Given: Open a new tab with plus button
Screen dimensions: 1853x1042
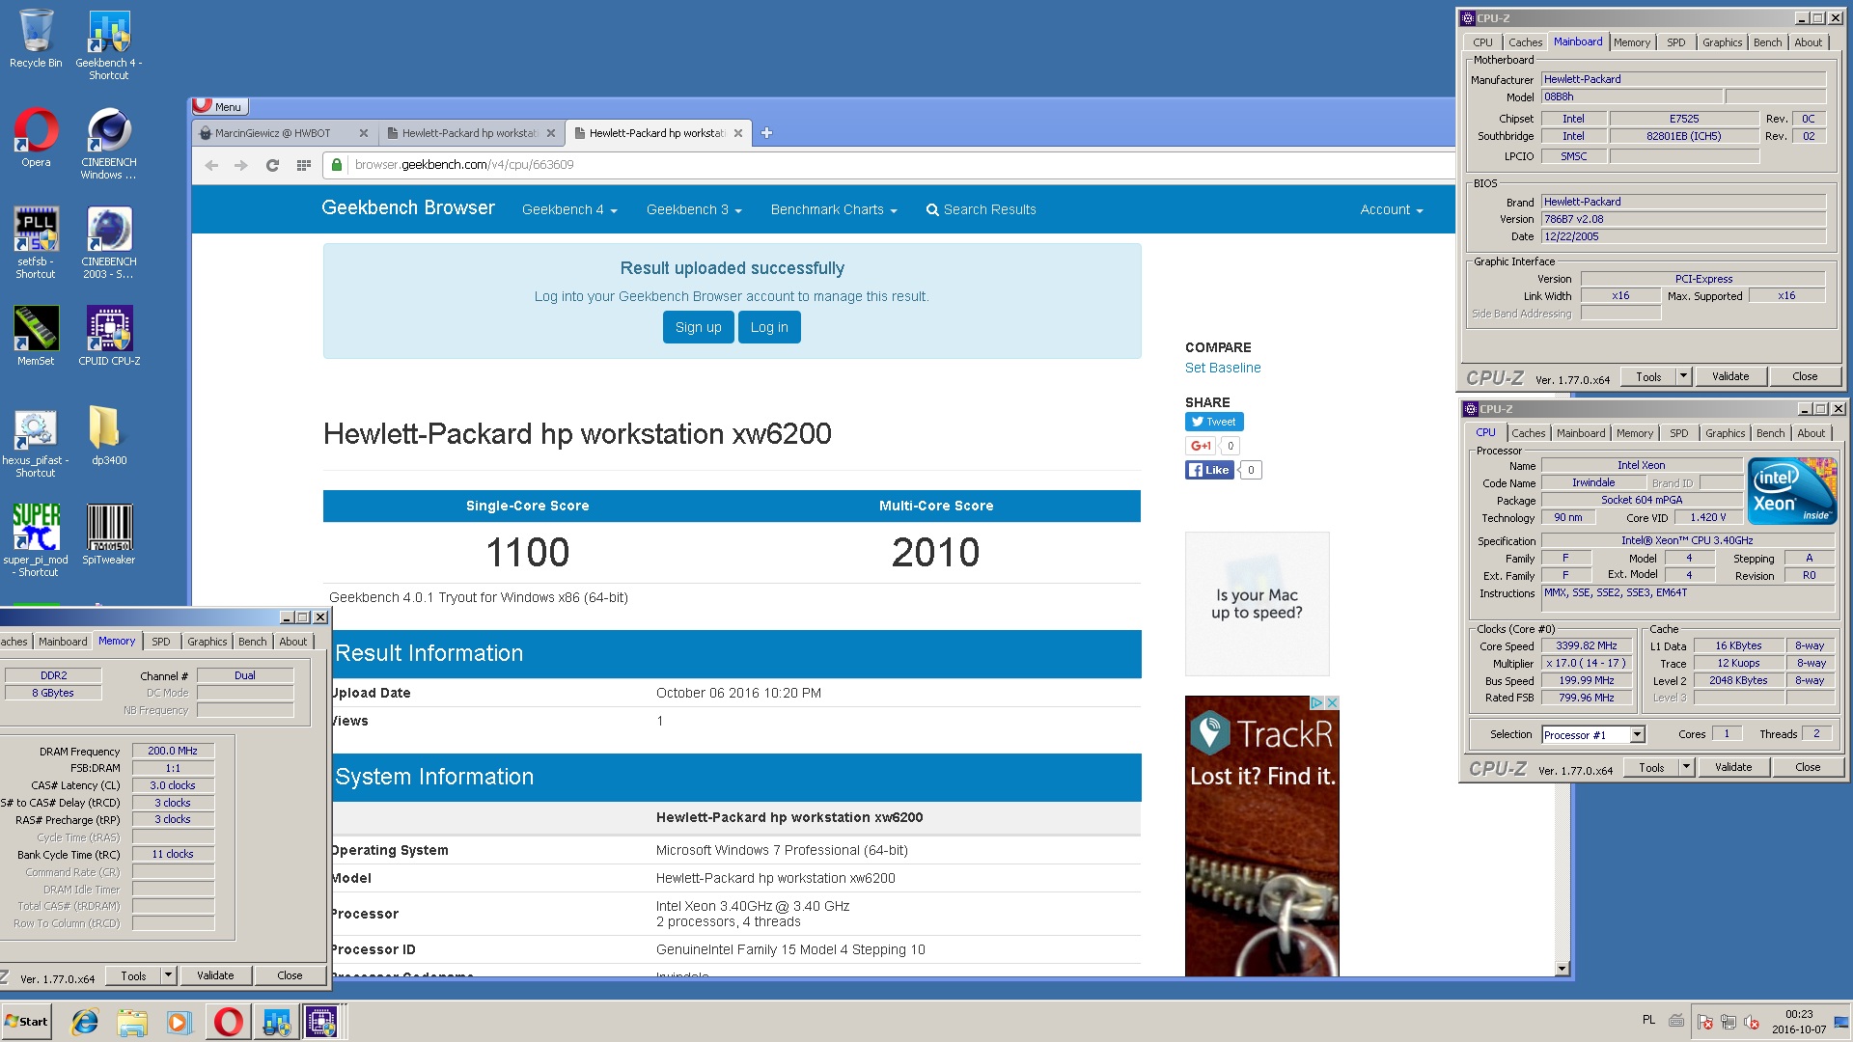Looking at the screenshot, I should coord(766,133).
